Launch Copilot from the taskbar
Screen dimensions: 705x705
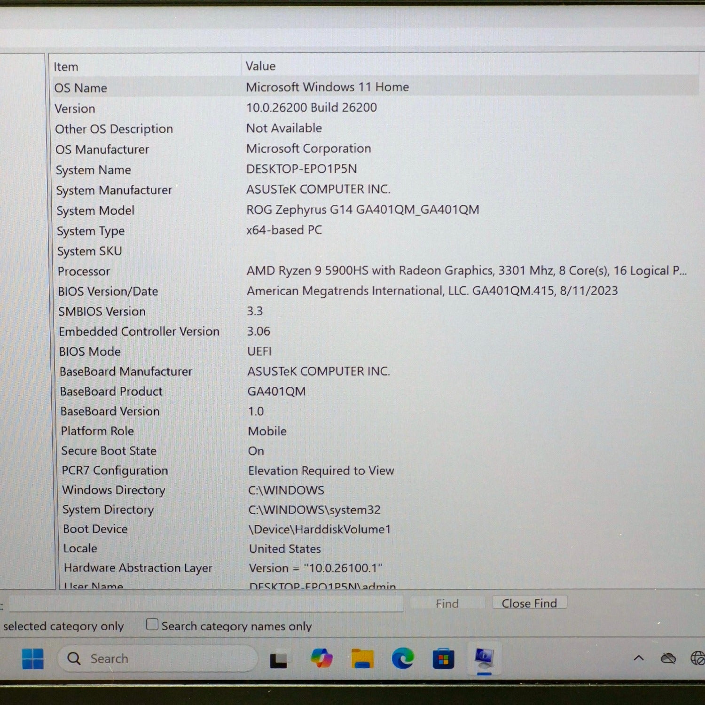tap(321, 658)
